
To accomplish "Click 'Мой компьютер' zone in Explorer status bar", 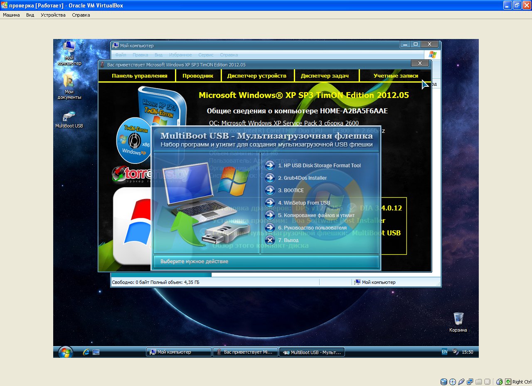I will click(x=375, y=282).
